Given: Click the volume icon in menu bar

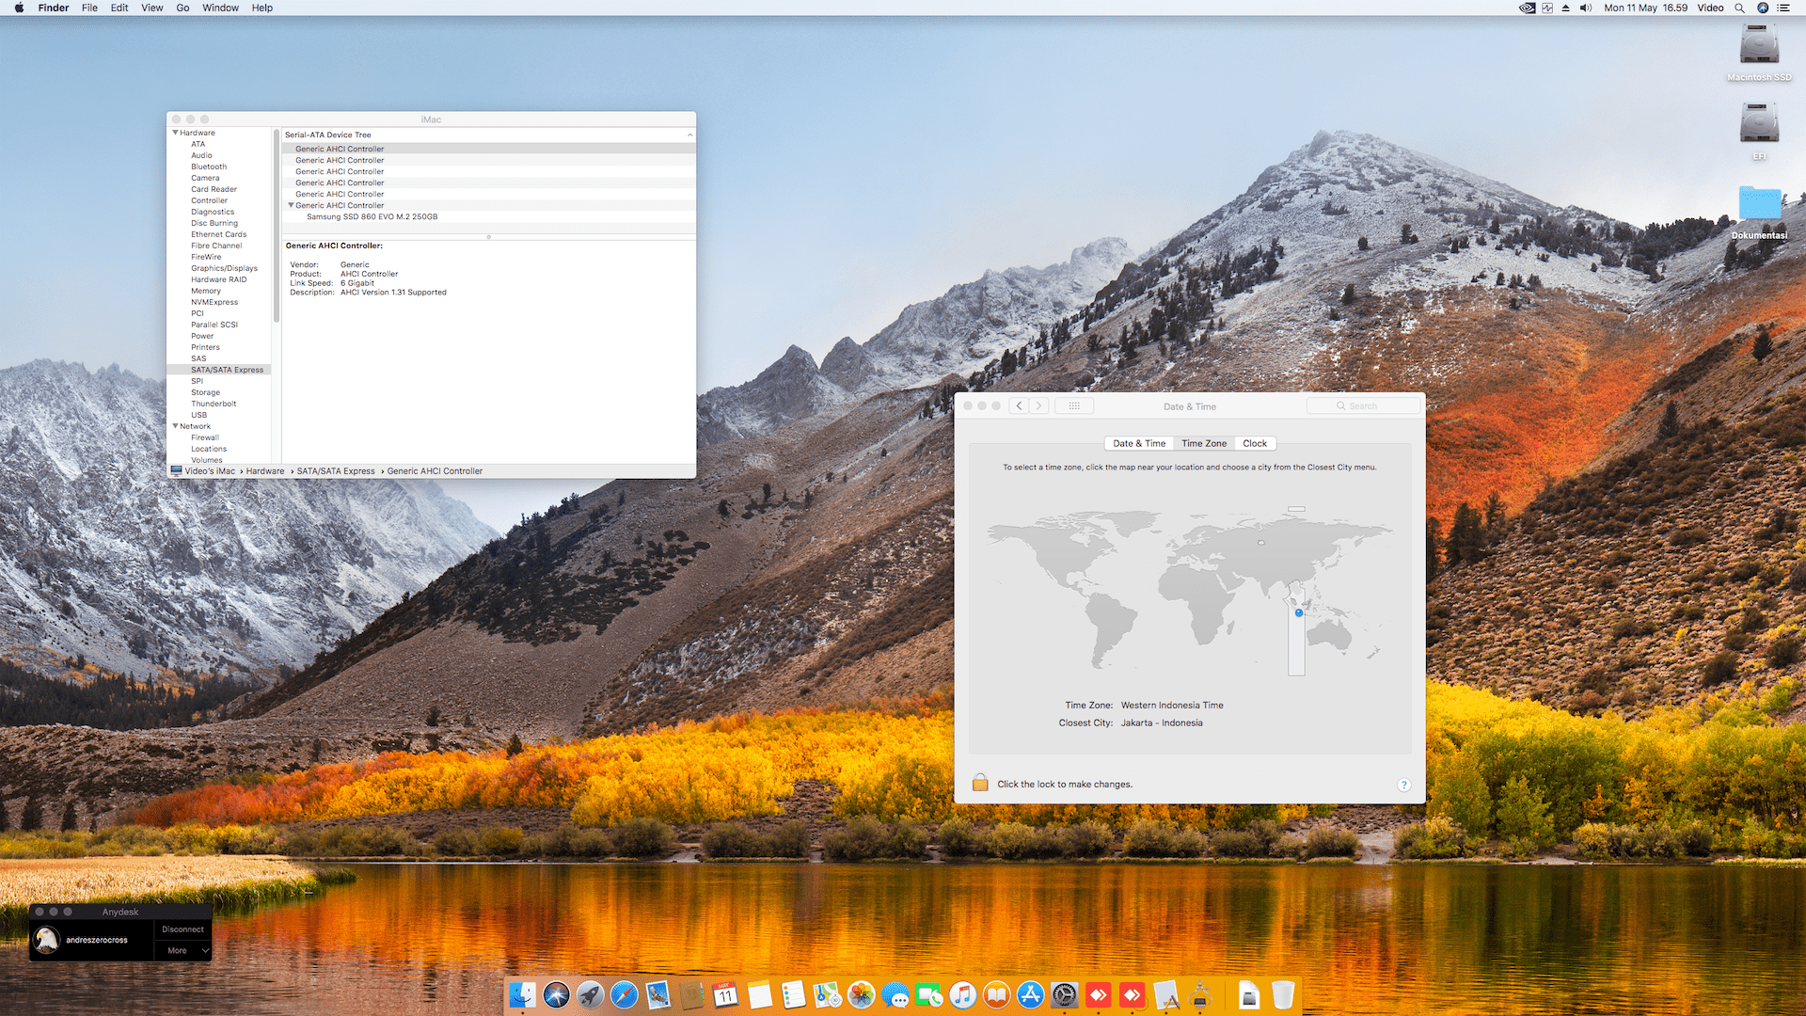Looking at the screenshot, I should (x=1586, y=8).
